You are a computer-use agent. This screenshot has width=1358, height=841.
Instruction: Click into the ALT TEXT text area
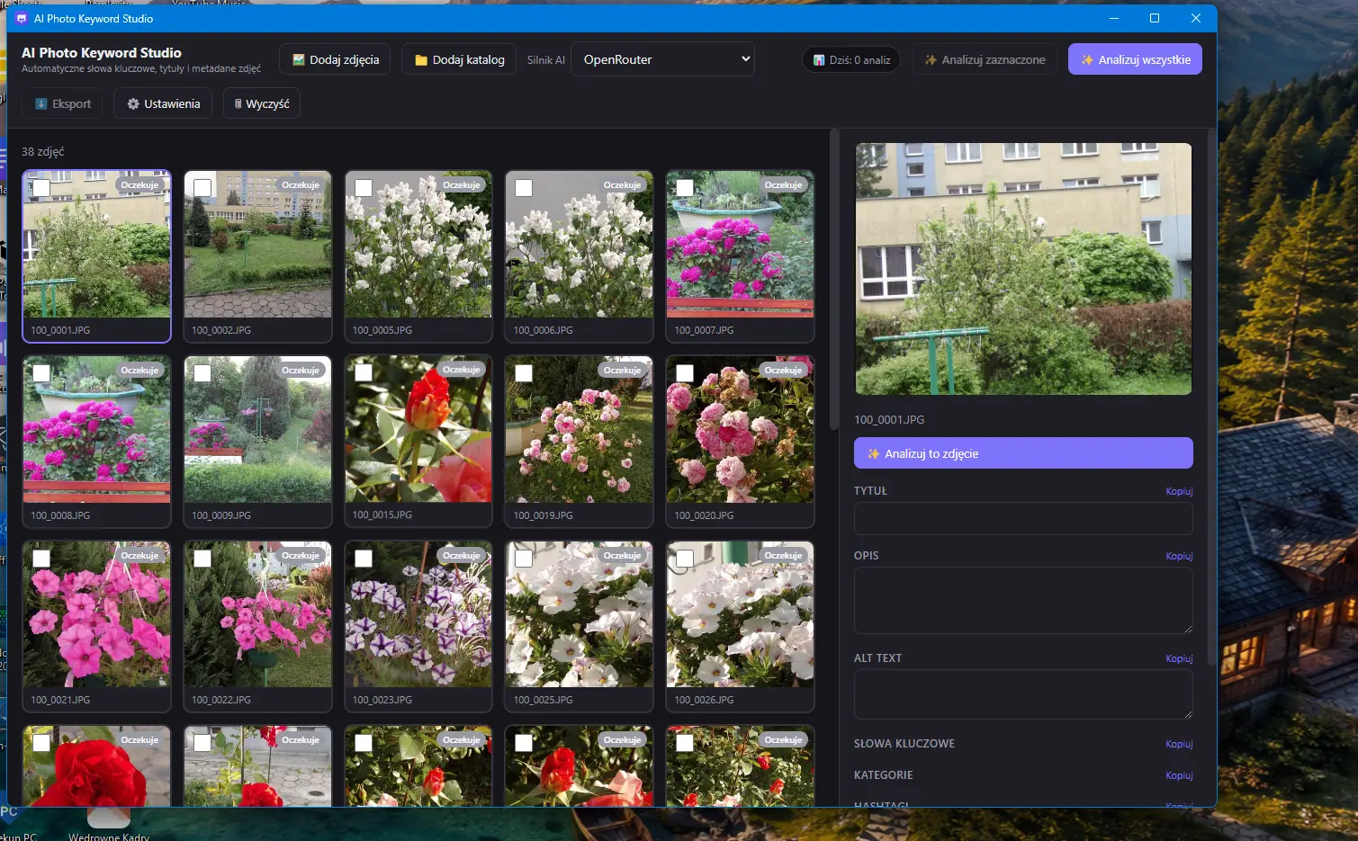pos(1023,694)
